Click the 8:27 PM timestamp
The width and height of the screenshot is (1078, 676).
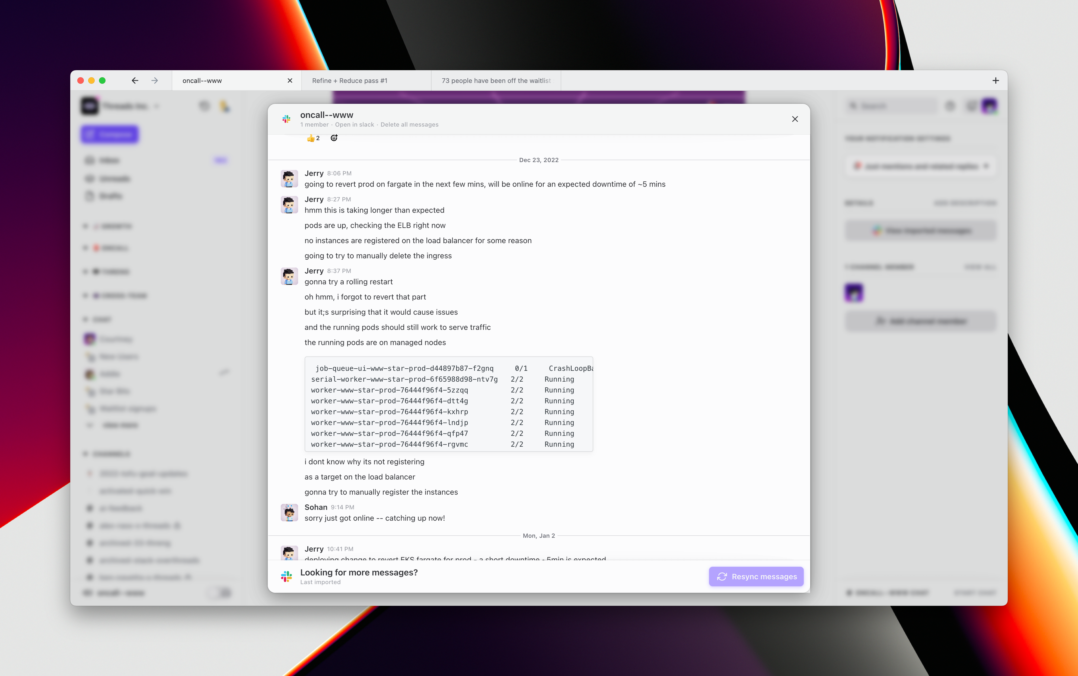pos(339,199)
